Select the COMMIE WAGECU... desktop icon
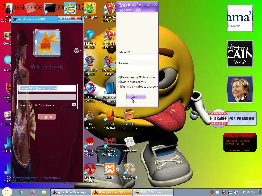The width and height of the screenshot is (262, 196). 110,147
